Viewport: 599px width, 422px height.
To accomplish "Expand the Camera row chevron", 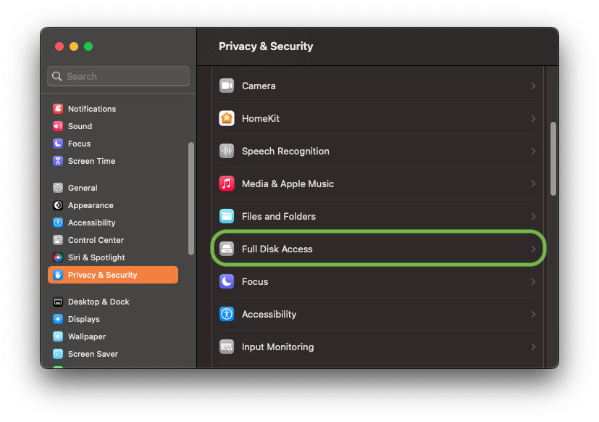I will [x=533, y=86].
